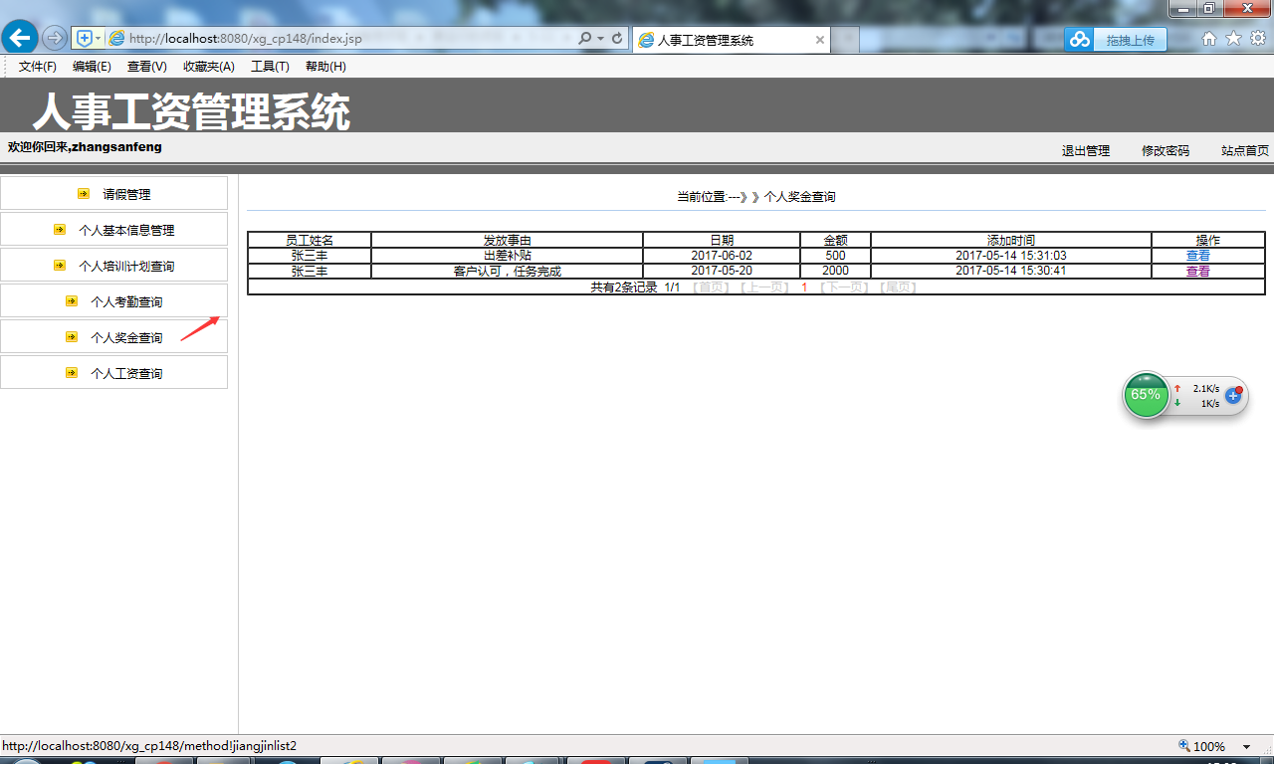Open the 帮助(H) menu
The width and height of the screenshot is (1274, 764).
click(x=325, y=67)
